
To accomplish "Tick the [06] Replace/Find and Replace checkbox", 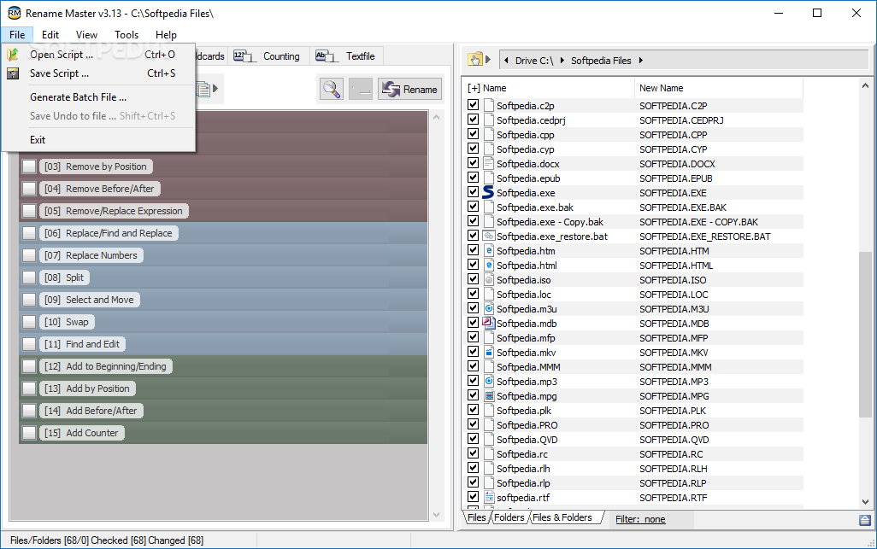I will pos(29,233).
